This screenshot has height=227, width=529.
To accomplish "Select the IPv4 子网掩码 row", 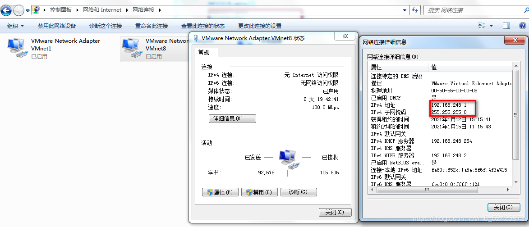I will (x=440, y=112).
